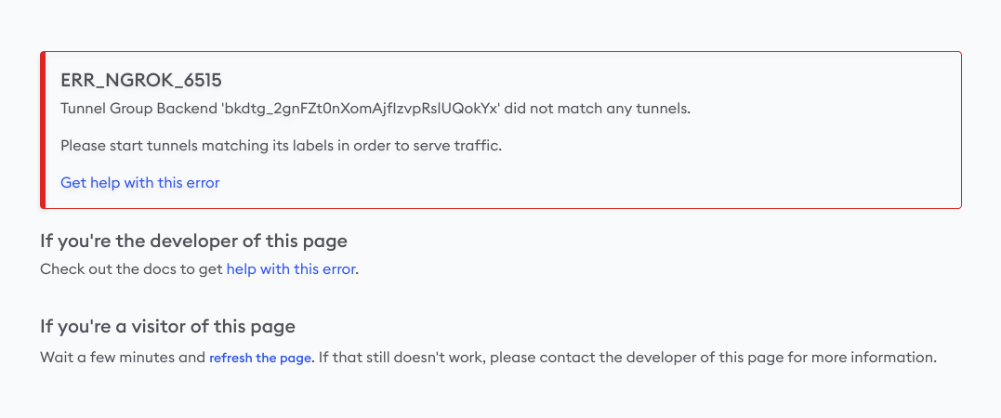Open the "Get help with this error" link
1001x418 pixels.
tap(139, 183)
